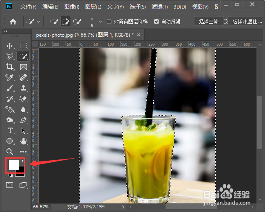Viewport: 265px width, 212px height.
Task: Select the Ellipse shape tool
Action: 10,141
